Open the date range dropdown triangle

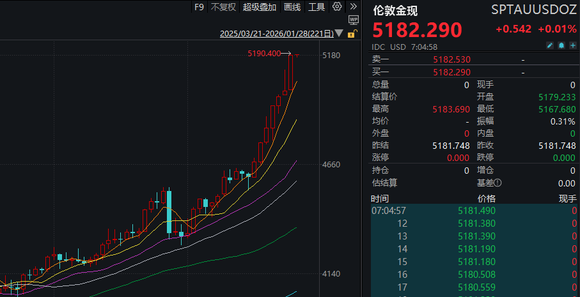339,33
